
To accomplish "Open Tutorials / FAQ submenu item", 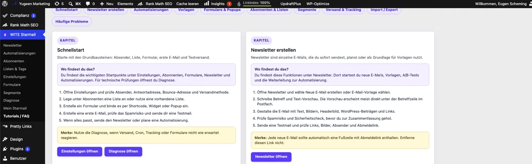I will 16,116.
